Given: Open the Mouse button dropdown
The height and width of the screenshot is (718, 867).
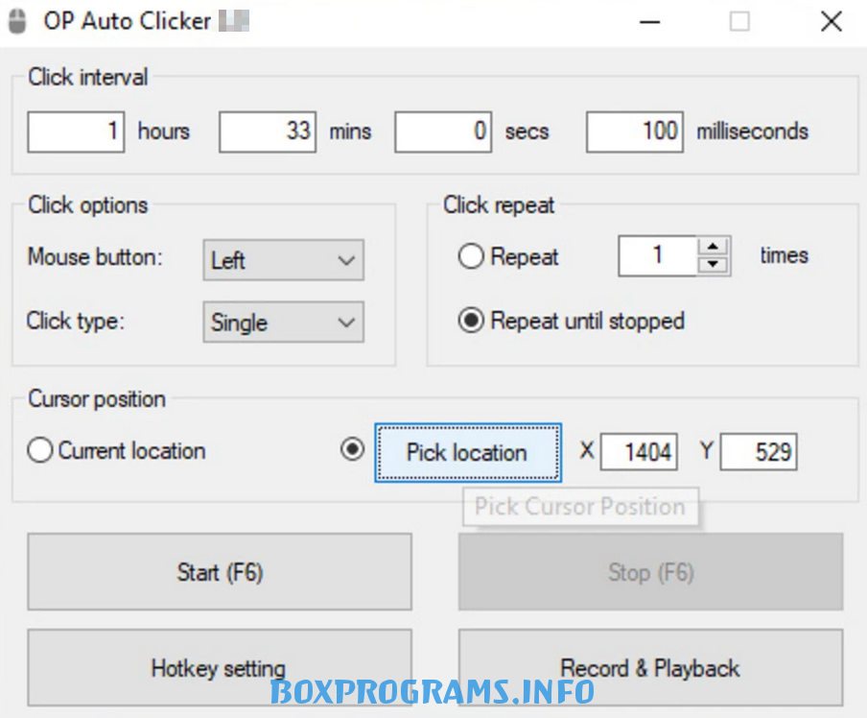Looking at the screenshot, I should (x=283, y=260).
